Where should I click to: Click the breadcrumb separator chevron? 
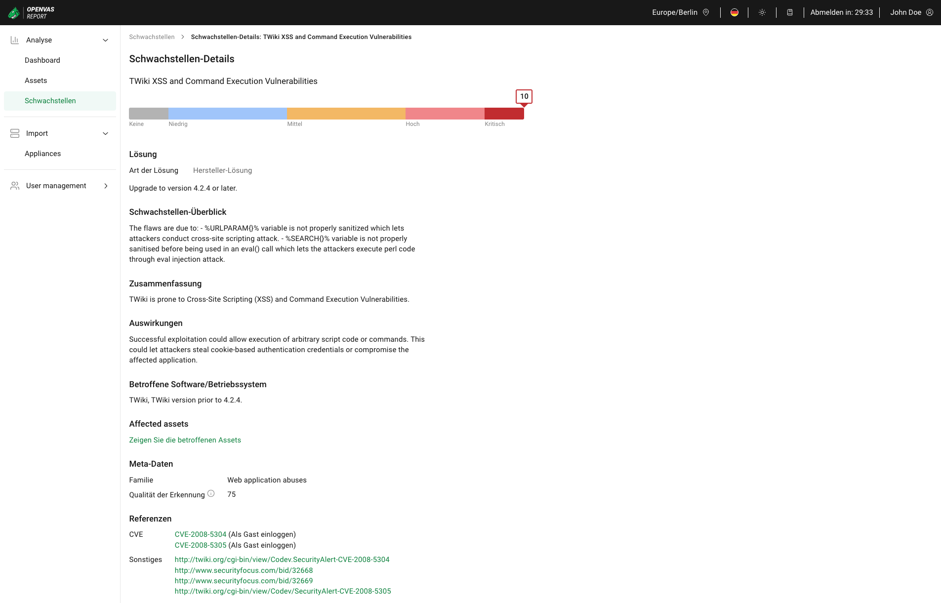[x=182, y=37]
